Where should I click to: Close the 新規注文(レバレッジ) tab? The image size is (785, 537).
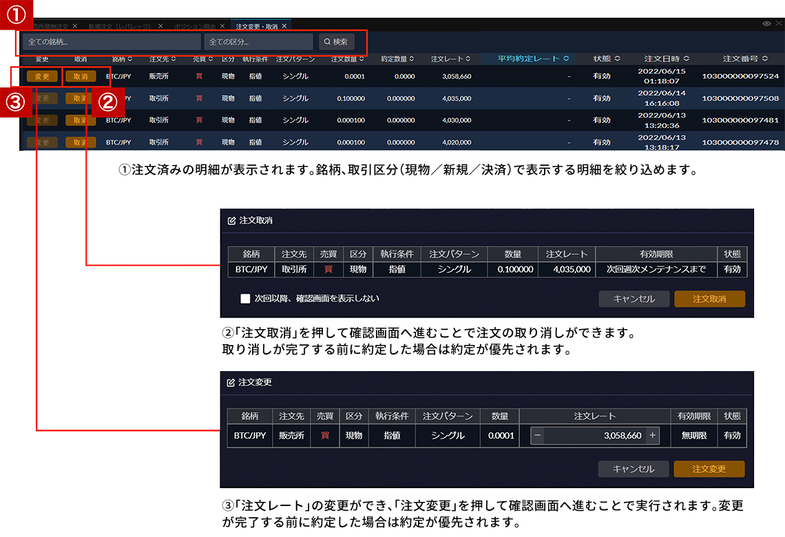160,26
